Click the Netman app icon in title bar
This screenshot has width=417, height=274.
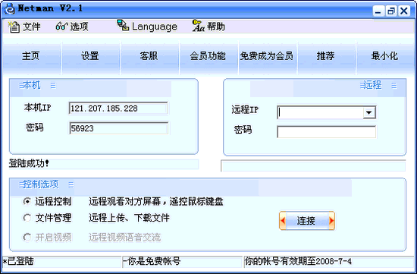click(10, 8)
